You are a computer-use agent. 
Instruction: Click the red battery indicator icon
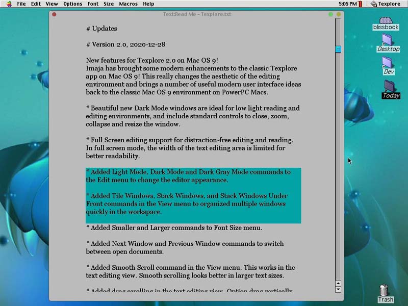click(x=361, y=4)
